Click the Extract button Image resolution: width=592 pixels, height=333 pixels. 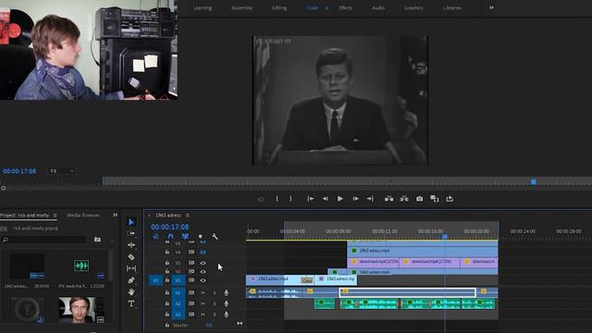coord(404,199)
